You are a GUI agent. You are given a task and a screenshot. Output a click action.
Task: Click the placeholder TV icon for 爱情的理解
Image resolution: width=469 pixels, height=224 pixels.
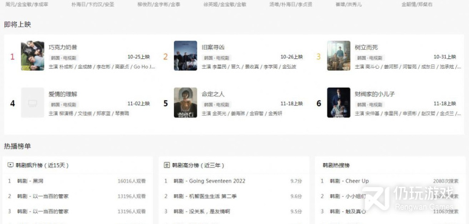coord(32,103)
